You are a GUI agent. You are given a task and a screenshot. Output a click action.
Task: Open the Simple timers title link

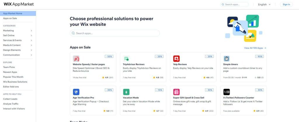pyautogui.click(x=231, y=64)
